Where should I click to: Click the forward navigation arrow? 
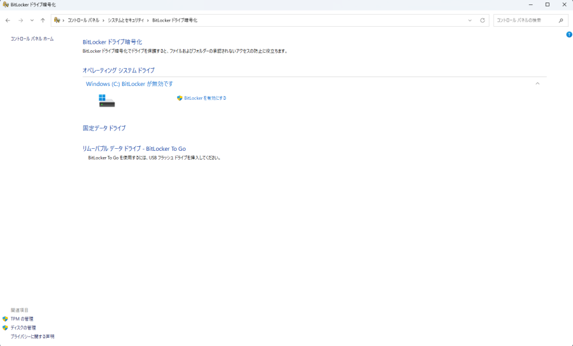(21, 20)
